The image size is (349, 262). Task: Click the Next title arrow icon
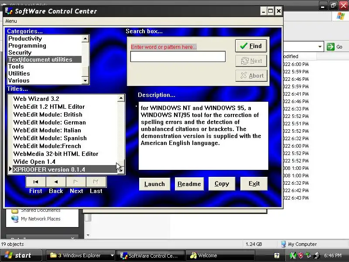point(76,182)
